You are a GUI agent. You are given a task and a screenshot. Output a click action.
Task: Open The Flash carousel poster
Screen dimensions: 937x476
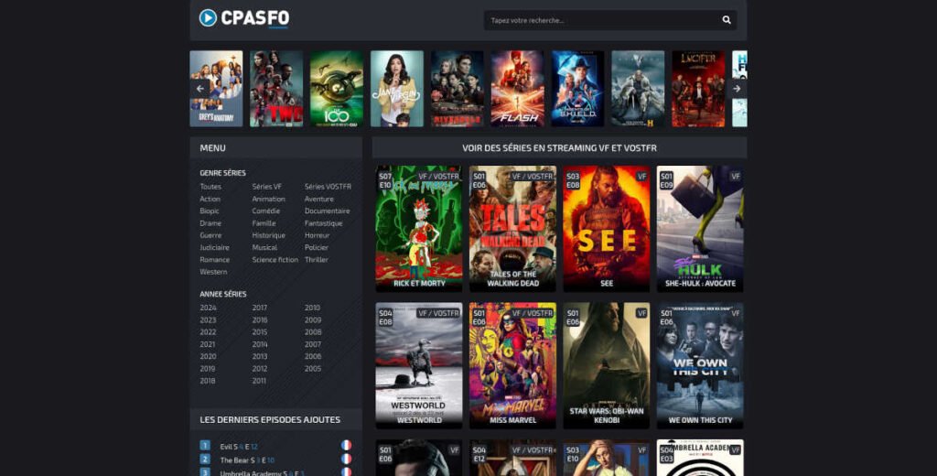[x=518, y=89]
